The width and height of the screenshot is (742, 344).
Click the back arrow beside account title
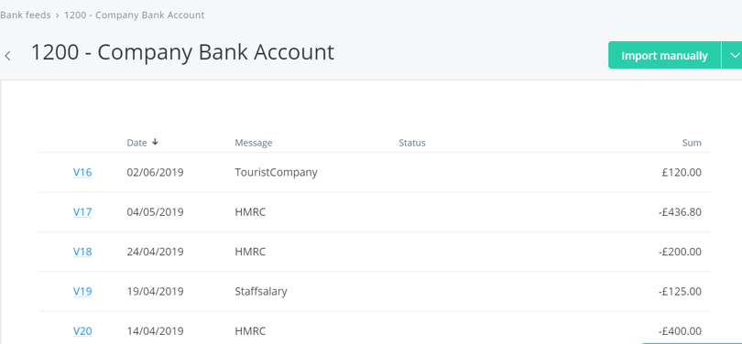point(7,56)
